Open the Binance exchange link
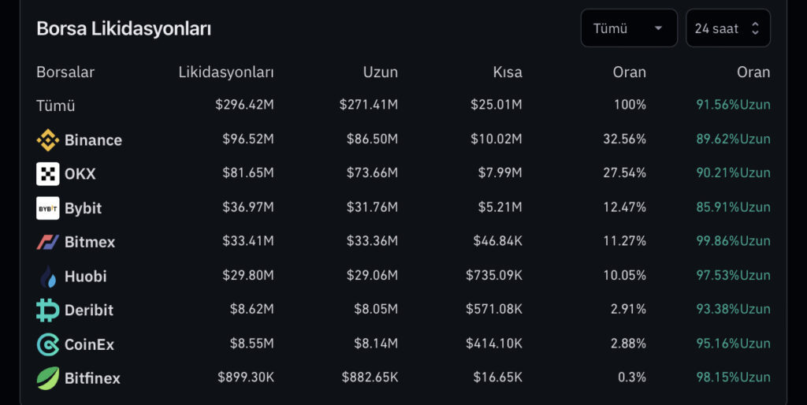This screenshot has height=405, width=807. point(93,140)
